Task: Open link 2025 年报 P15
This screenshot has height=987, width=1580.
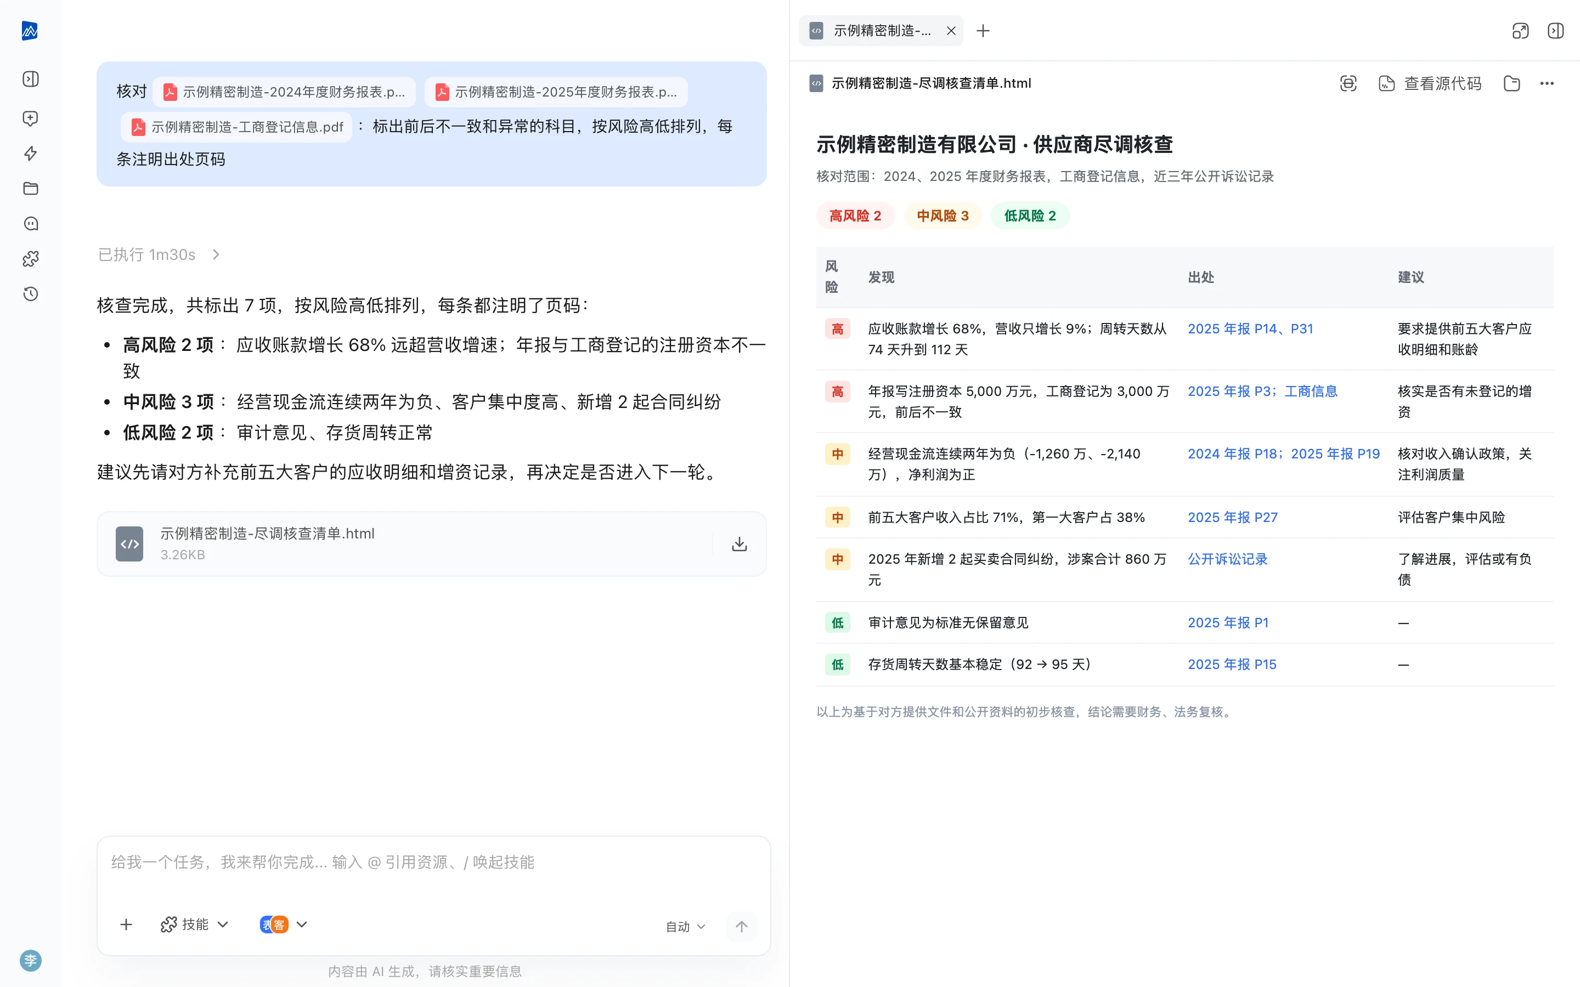Action: click(1232, 665)
